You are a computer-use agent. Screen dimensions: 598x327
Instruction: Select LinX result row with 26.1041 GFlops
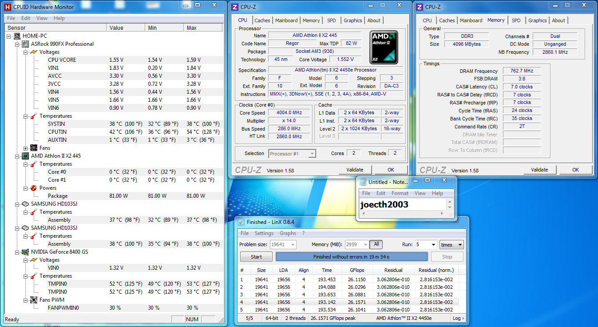point(348,310)
